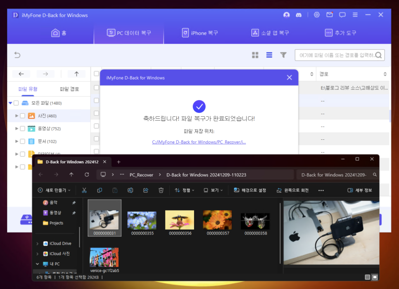
Task: Add a new Explorer tab
Action: [119, 162]
